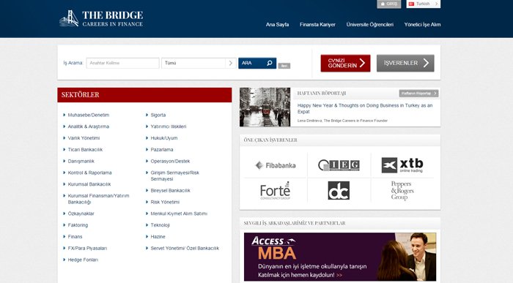Click the dc employer logo
The height and width of the screenshot is (283, 513).
coord(339,190)
